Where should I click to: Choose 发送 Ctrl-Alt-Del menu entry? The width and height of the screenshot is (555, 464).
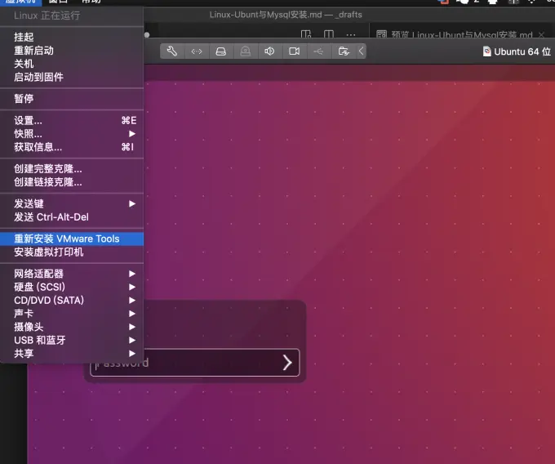pyautogui.click(x=72, y=217)
